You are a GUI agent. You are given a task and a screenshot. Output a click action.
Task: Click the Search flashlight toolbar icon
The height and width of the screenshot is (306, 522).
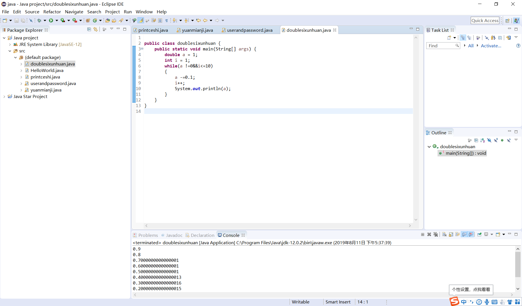tap(121, 20)
